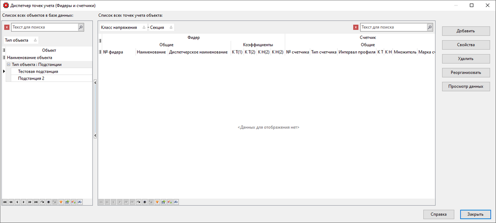Image resolution: width=496 pixels, height=223 pixels.
Task: Sort by 'Наименование объекта' column header
Action: (x=49, y=57)
